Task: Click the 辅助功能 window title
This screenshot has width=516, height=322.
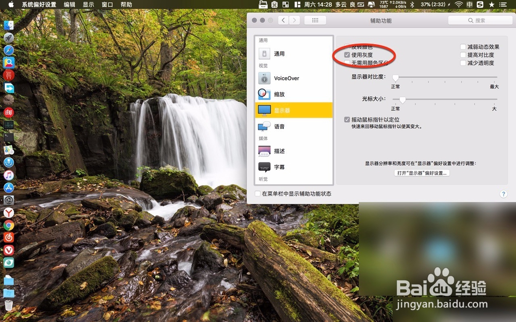Action: 381,21
